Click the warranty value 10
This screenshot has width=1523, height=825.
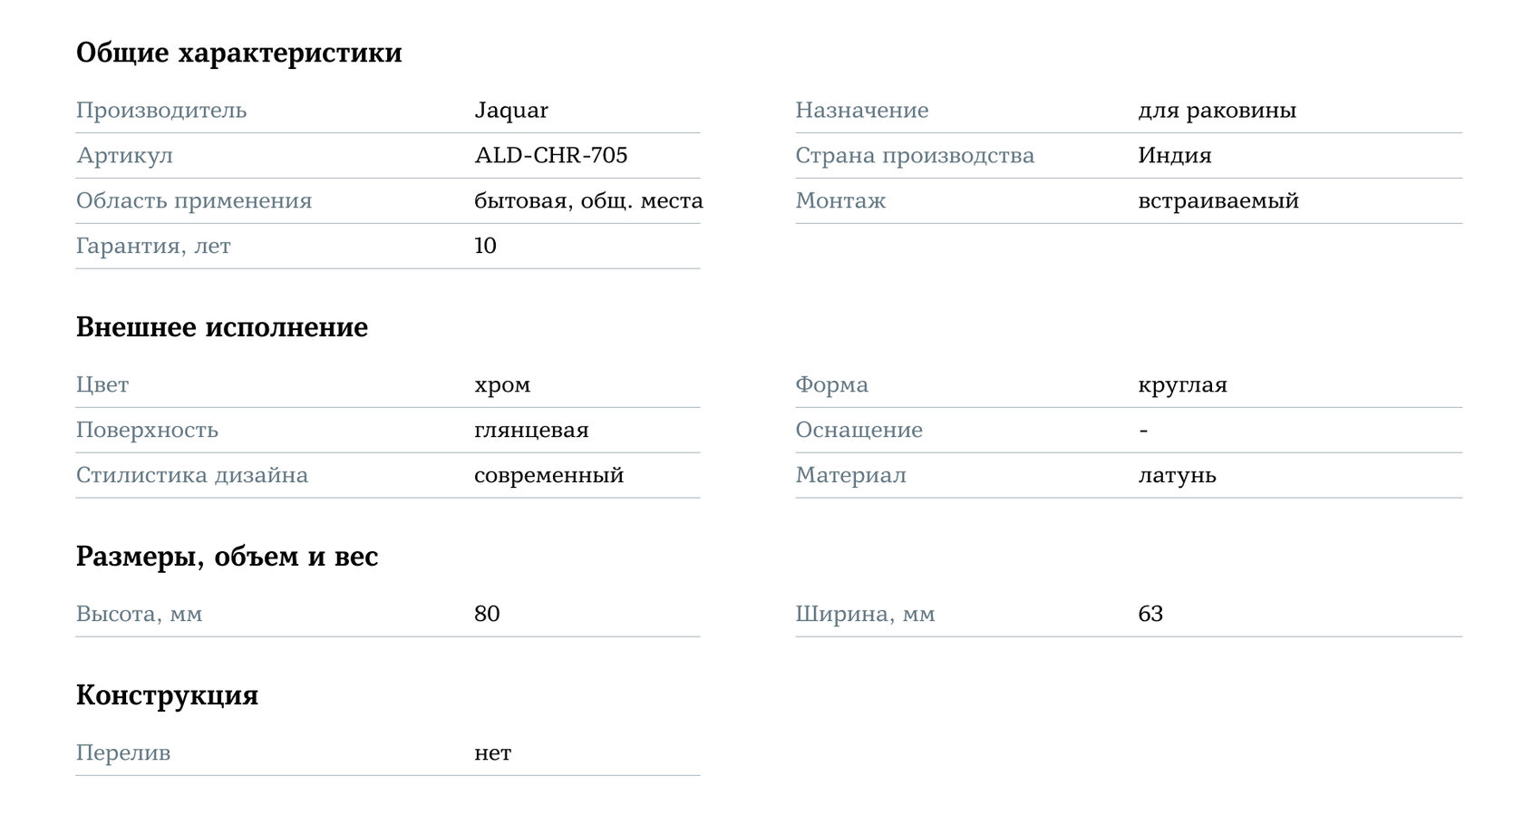click(485, 247)
